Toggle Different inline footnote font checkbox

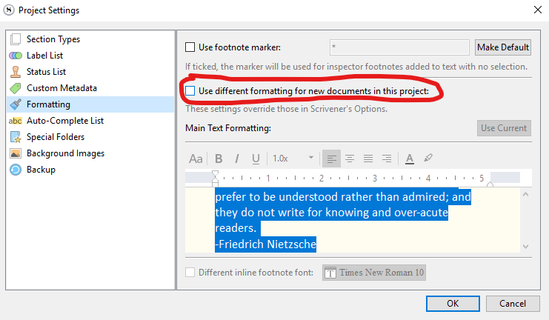pos(190,273)
